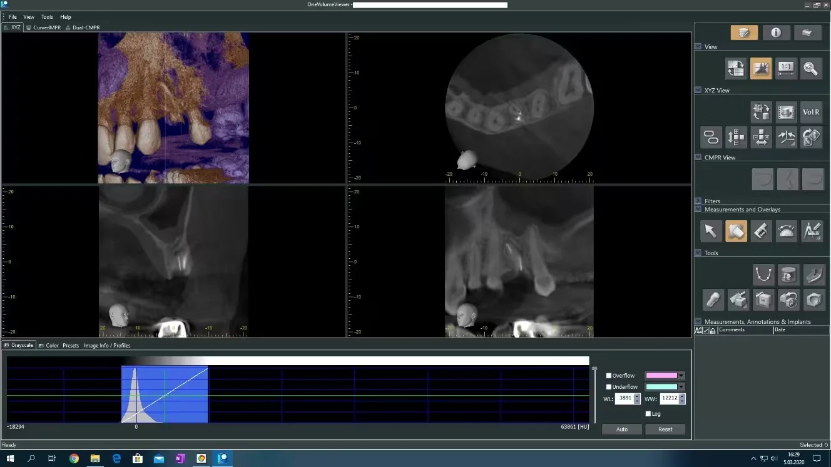Open the Overflow pink color dropdown
This screenshot has height=467, width=831.
(x=681, y=376)
